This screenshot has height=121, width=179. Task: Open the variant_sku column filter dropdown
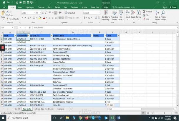pos(52,36)
